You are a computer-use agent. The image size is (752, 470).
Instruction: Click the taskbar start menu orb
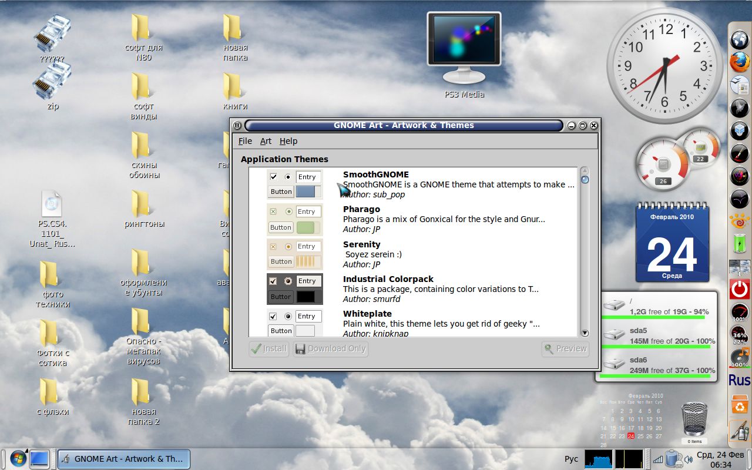point(17,458)
